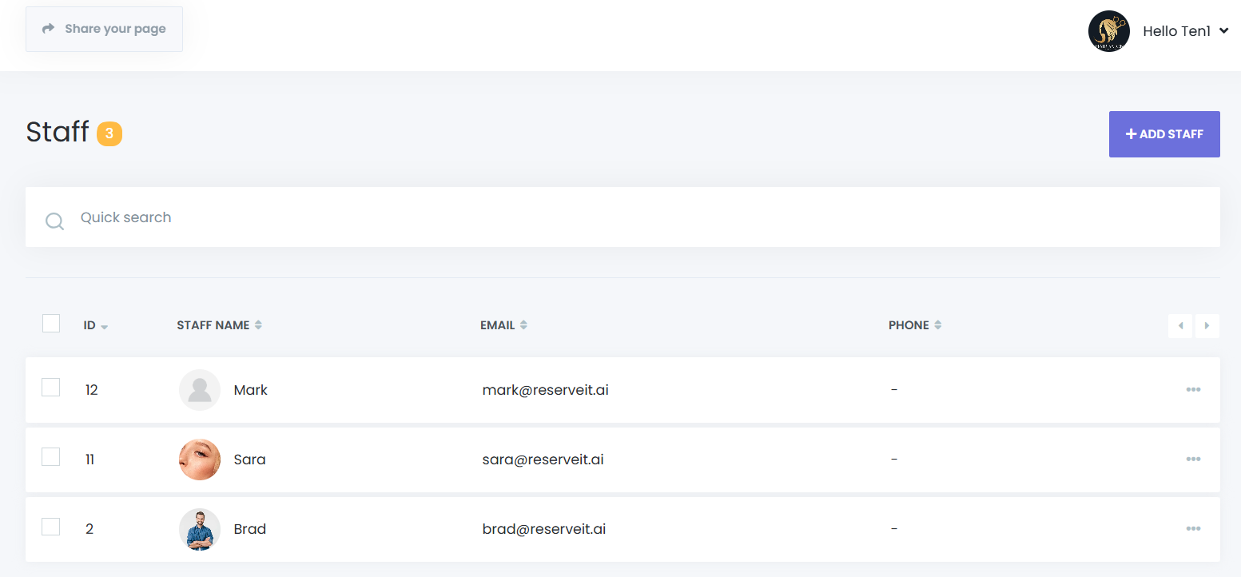Click email brad@reserveit.ai
The image size is (1241, 577).
(543, 529)
